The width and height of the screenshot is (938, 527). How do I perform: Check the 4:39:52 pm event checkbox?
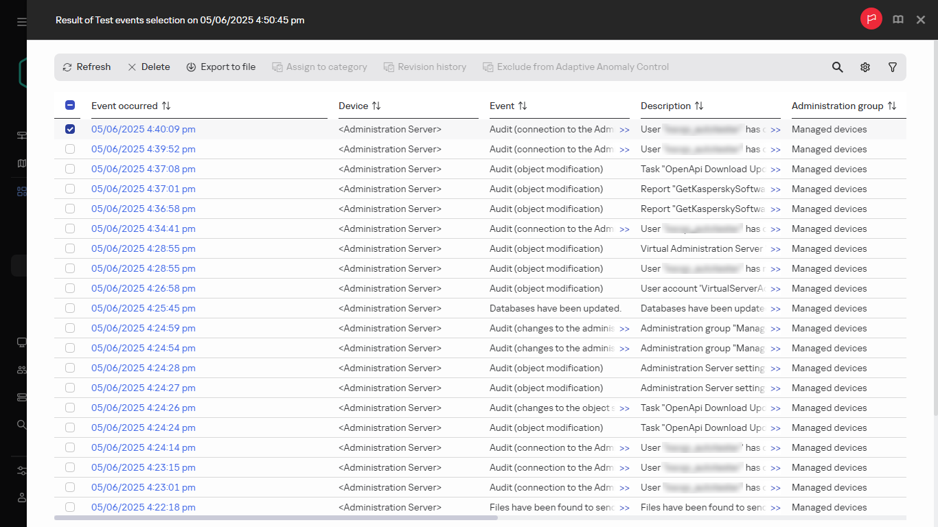pos(70,149)
